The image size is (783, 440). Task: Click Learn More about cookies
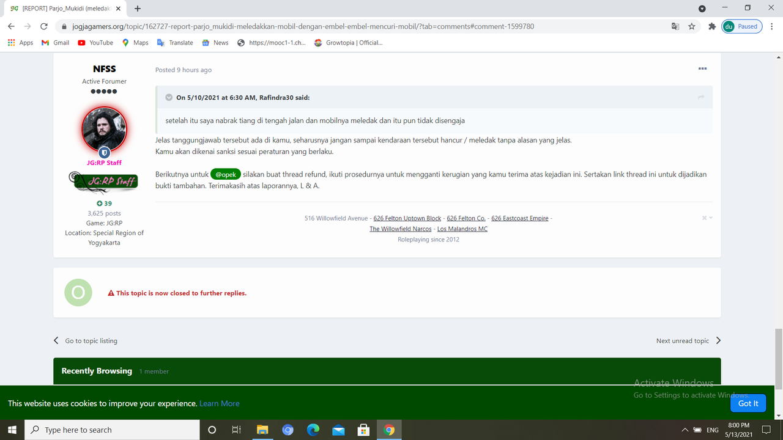219,403
